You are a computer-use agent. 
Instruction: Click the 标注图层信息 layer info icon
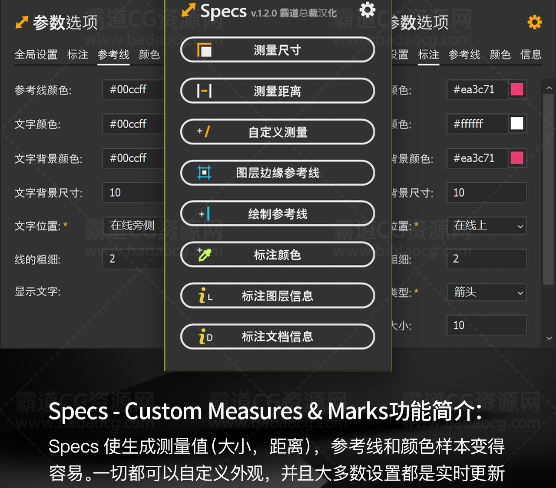(205, 296)
